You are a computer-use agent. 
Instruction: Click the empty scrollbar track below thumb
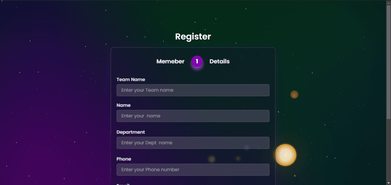(388, 150)
